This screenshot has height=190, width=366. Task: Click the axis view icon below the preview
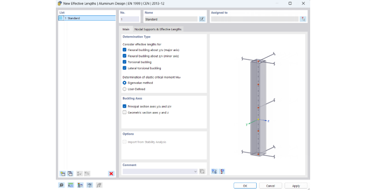pos(214,171)
